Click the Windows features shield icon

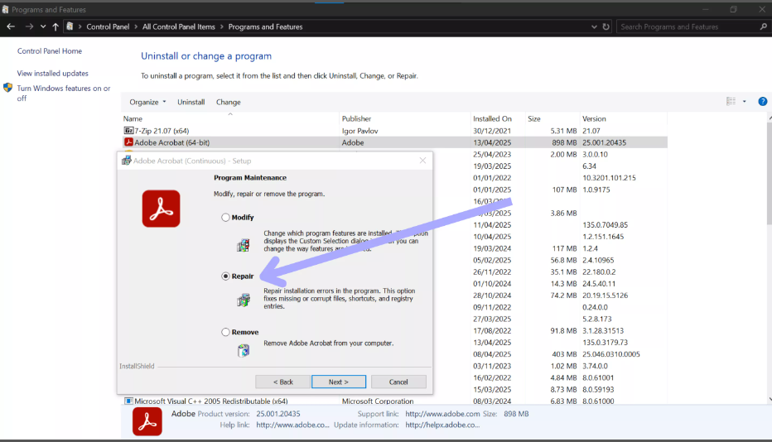tap(8, 88)
